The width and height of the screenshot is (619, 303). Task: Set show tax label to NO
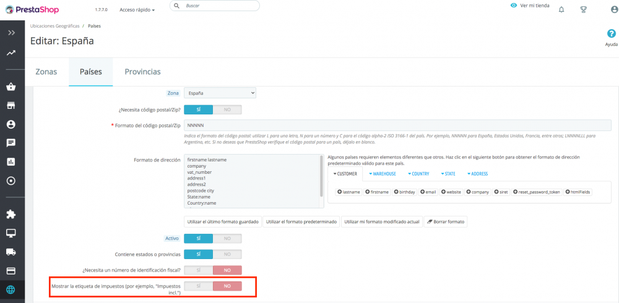coord(227,286)
